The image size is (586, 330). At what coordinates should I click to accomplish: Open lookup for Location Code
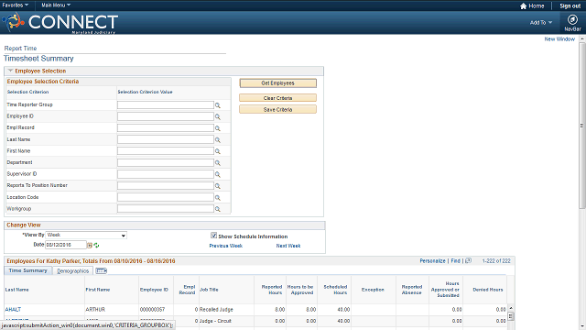pyautogui.click(x=218, y=198)
